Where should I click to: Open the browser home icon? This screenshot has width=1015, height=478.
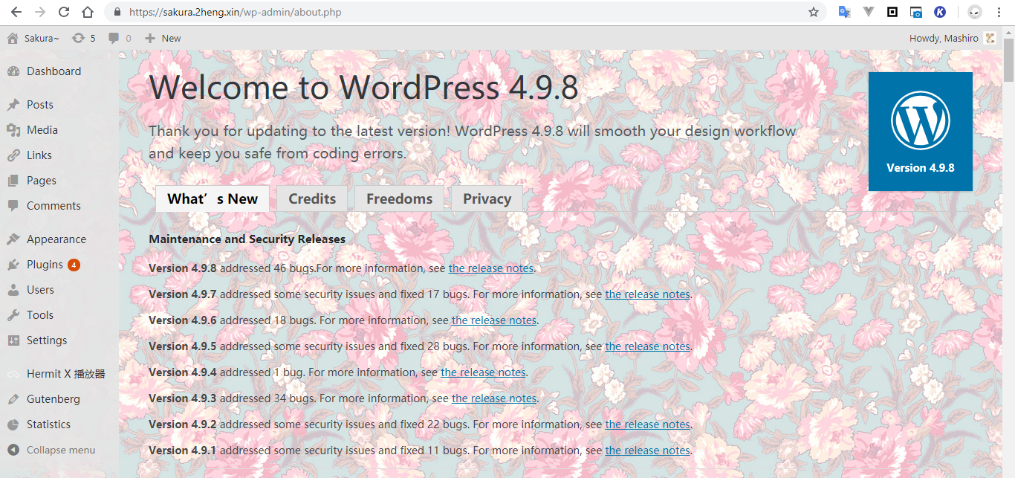pyautogui.click(x=88, y=12)
